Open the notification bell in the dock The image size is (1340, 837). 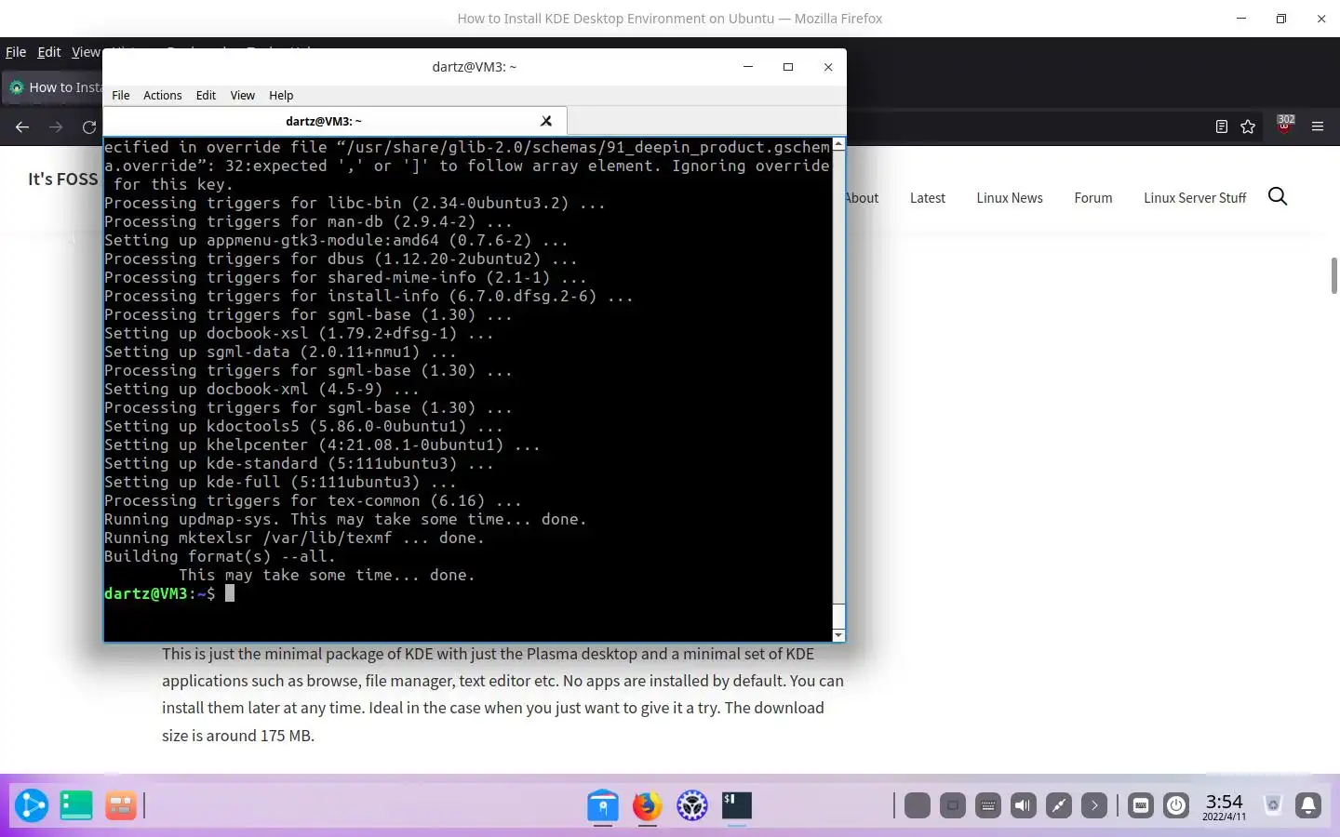1308,805
